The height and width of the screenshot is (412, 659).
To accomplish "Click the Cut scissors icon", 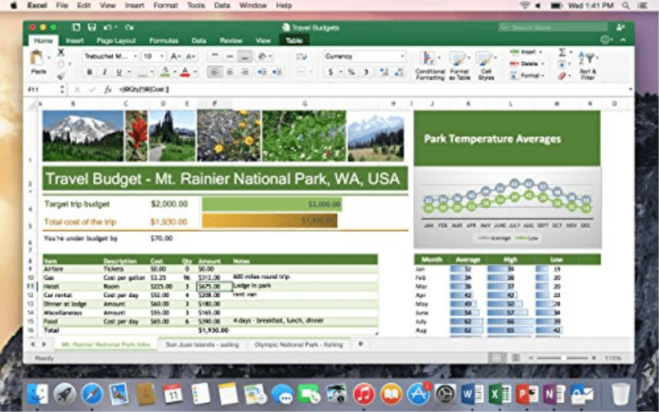I will 61,52.
